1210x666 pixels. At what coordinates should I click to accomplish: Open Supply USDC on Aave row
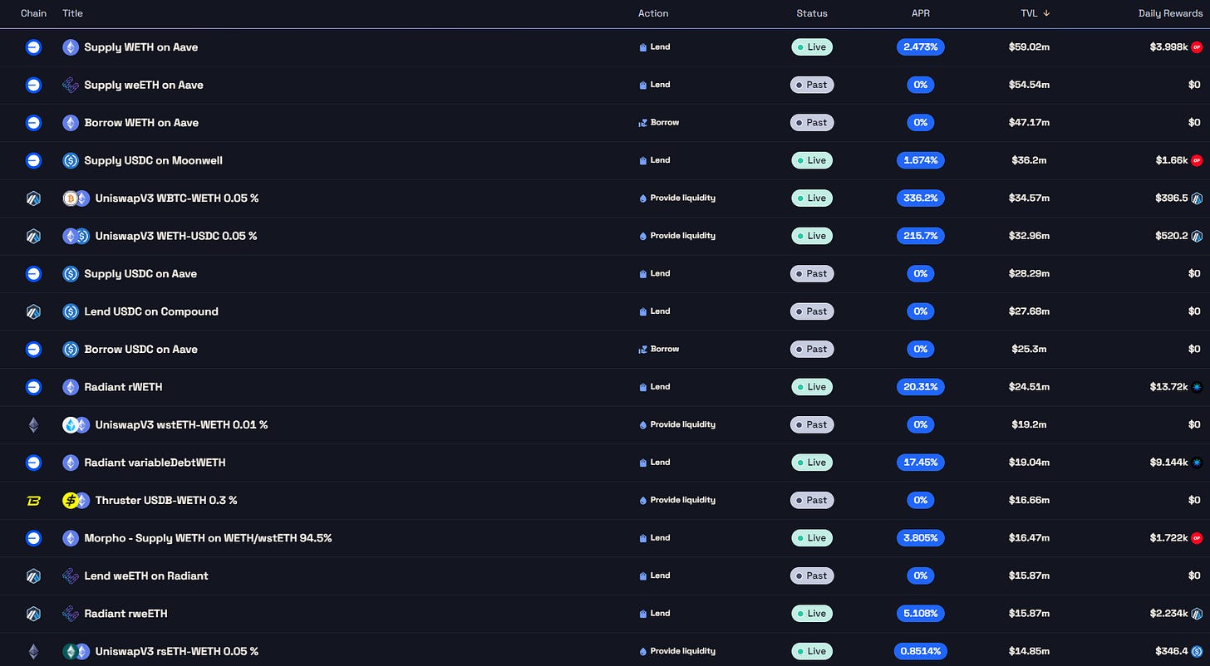tap(605, 274)
